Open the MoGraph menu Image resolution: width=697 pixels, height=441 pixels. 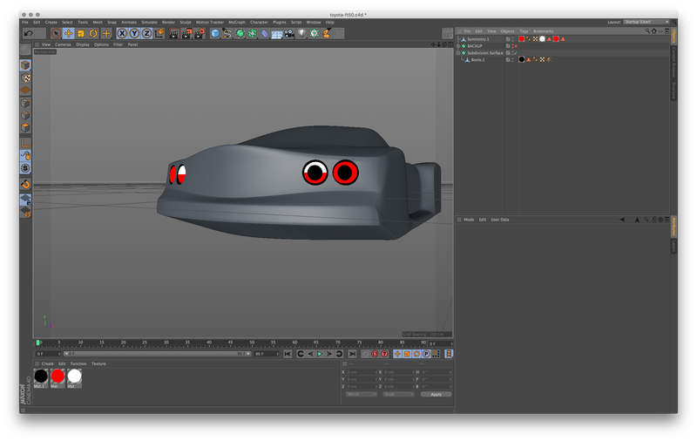click(x=237, y=23)
